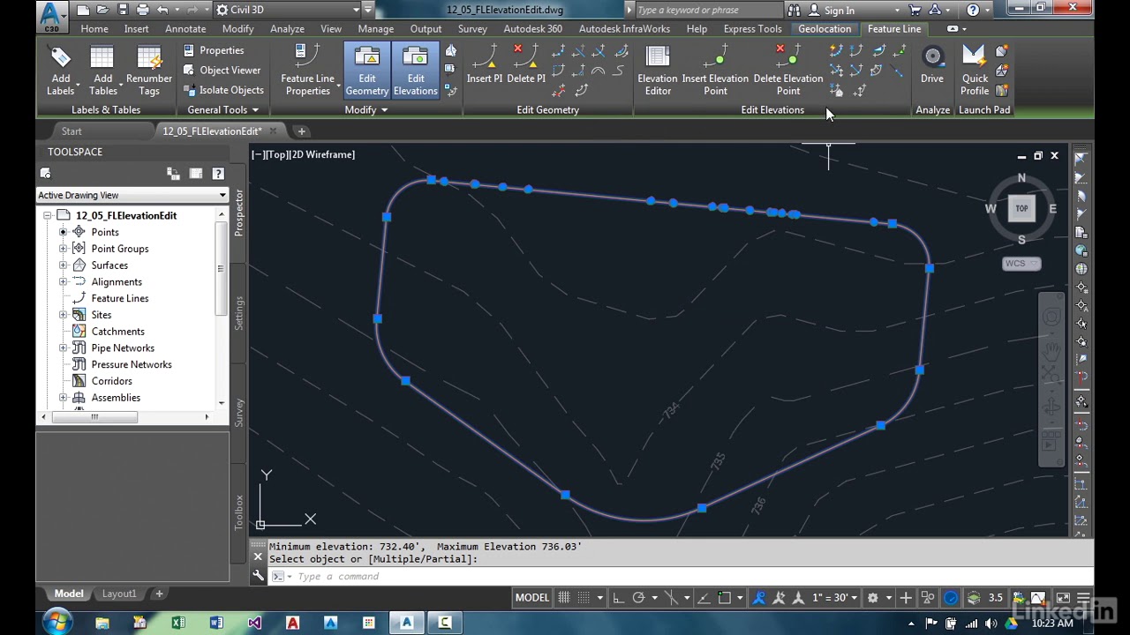
Task: Open Excel from the taskbar
Action: [x=178, y=623]
